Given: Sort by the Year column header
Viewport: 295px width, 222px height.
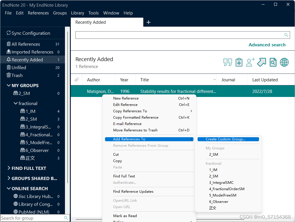Looking at the screenshot, I should (124, 80).
